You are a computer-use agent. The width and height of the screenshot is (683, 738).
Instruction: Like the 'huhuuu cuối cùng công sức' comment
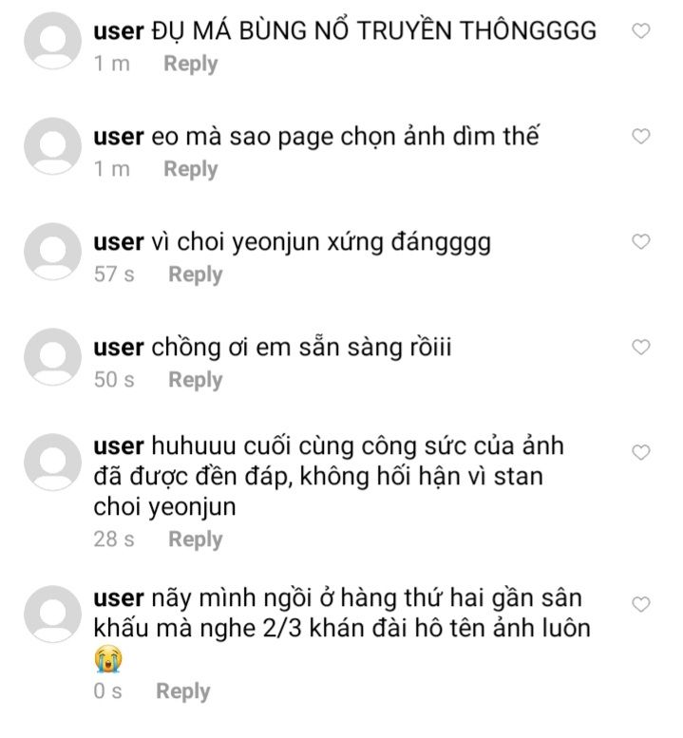coord(640,453)
